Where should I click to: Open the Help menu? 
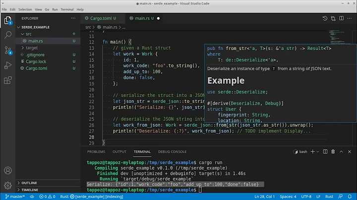click(x=80, y=9)
